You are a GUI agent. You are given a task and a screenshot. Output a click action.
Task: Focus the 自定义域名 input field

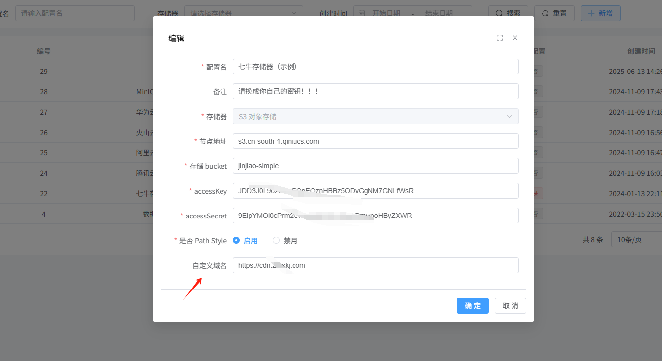tap(375, 265)
